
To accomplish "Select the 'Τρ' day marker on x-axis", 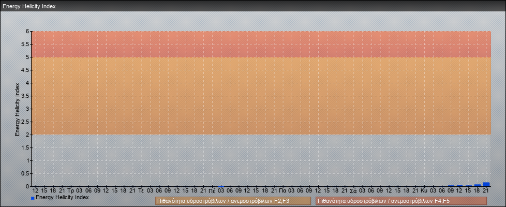I will click(71, 190).
